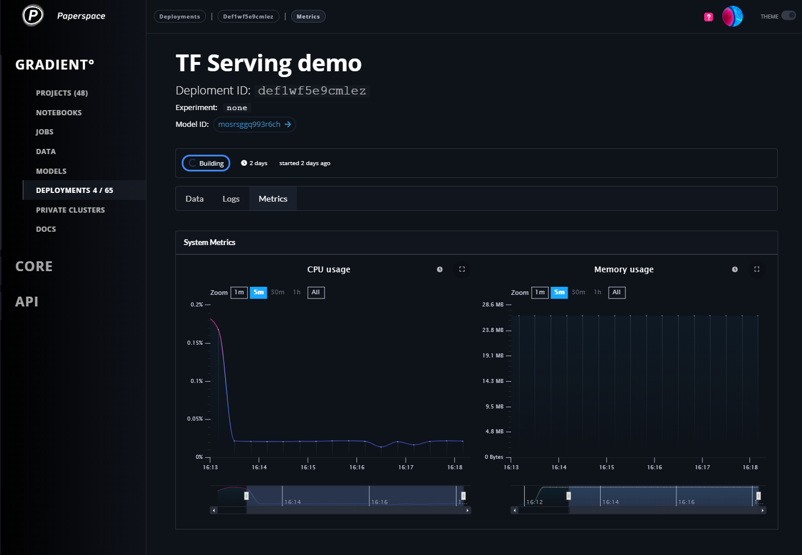Set CPU usage zoom to 30m

point(278,293)
